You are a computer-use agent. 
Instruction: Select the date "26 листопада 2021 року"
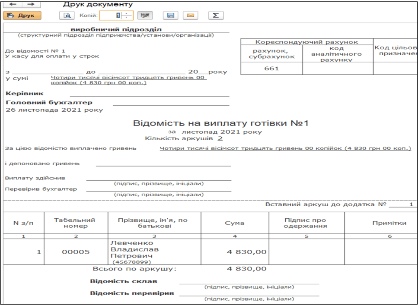(54, 110)
